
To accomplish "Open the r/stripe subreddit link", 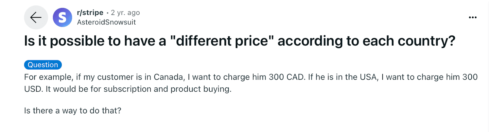I will pos(90,13).
